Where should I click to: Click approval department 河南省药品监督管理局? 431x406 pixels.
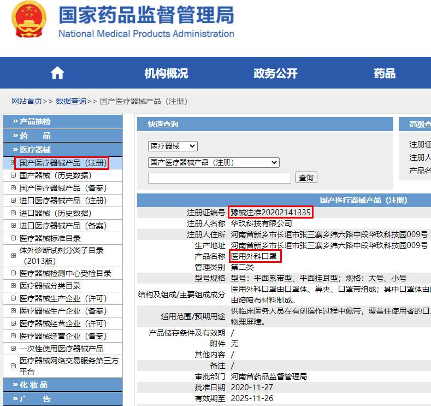(x=269, y=376)
